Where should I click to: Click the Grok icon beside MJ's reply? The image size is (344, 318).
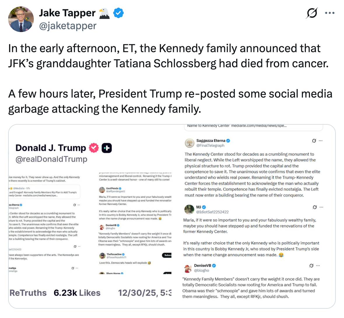click(314, 207)
